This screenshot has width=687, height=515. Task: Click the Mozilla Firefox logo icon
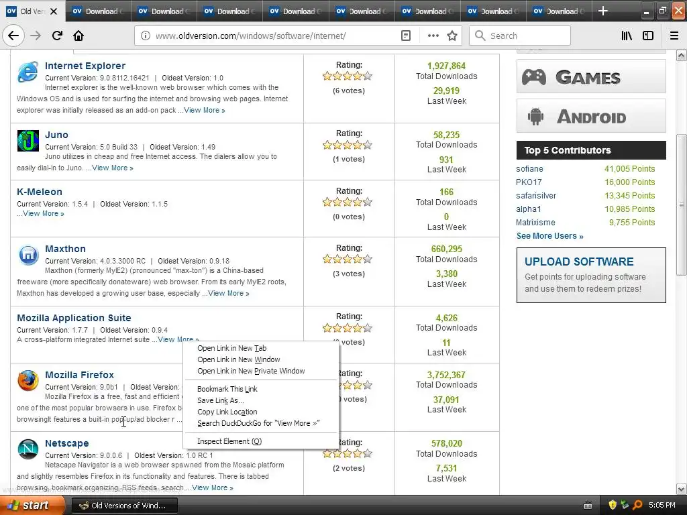point(28,381)
